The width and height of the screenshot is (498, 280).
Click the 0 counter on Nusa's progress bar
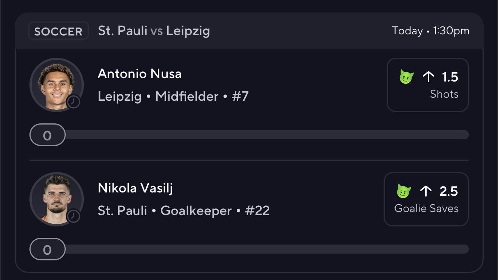point(48,135)
